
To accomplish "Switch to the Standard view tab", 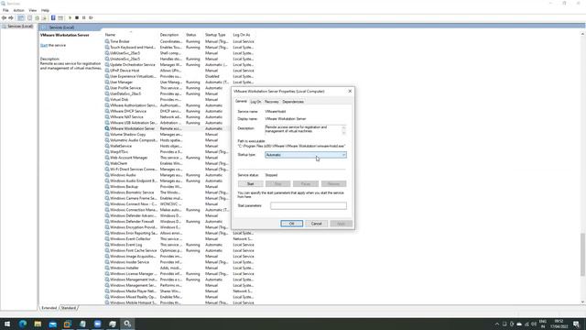I will point(69,308).
